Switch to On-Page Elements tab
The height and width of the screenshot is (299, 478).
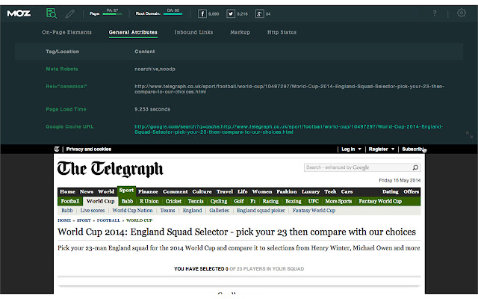coord(67,32)
